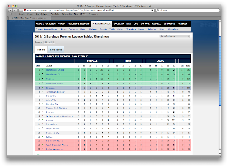Click the scrollbar down arrow
This screenshot has height=167, width=228.
coord(220,154)
